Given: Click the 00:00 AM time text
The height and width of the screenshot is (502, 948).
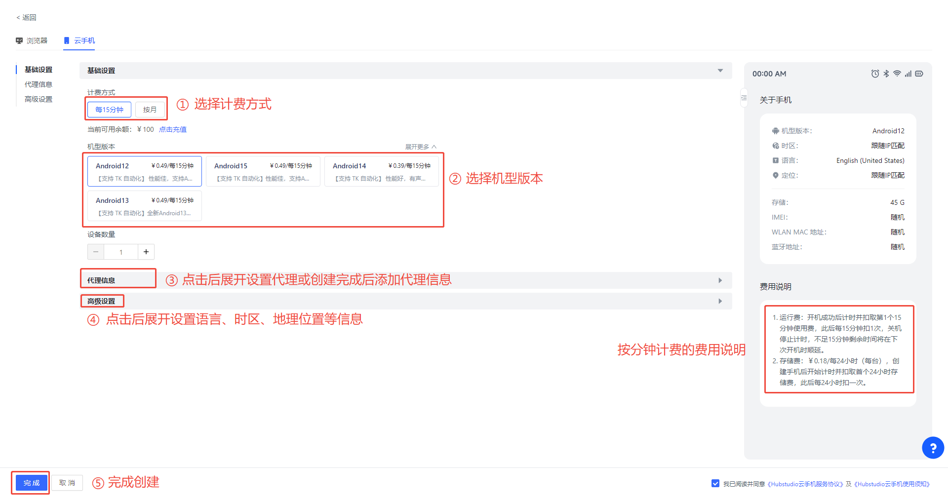Looking at the screenshot, I should click(x=769, y=74).
